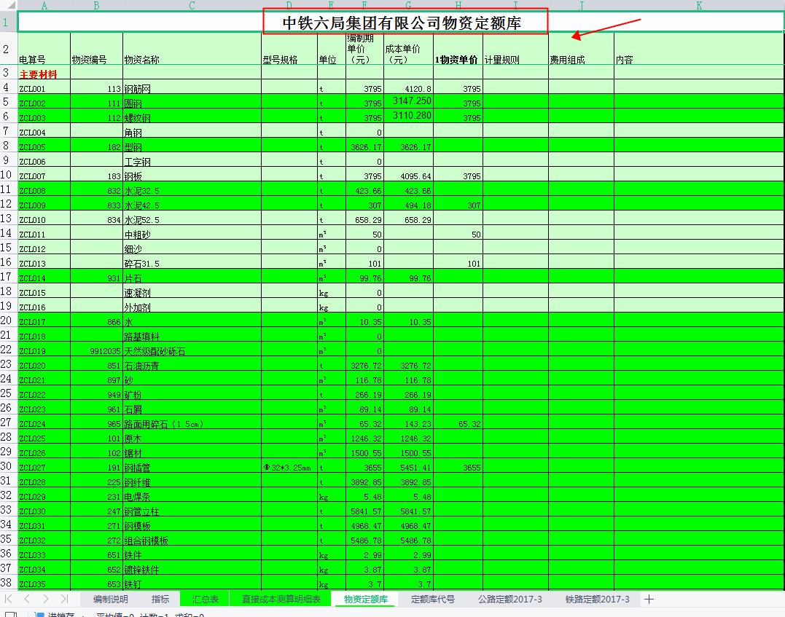The image size is (785, 617).
Task: Open the 指标 sheet tab
Action: [x=160, y=599]
